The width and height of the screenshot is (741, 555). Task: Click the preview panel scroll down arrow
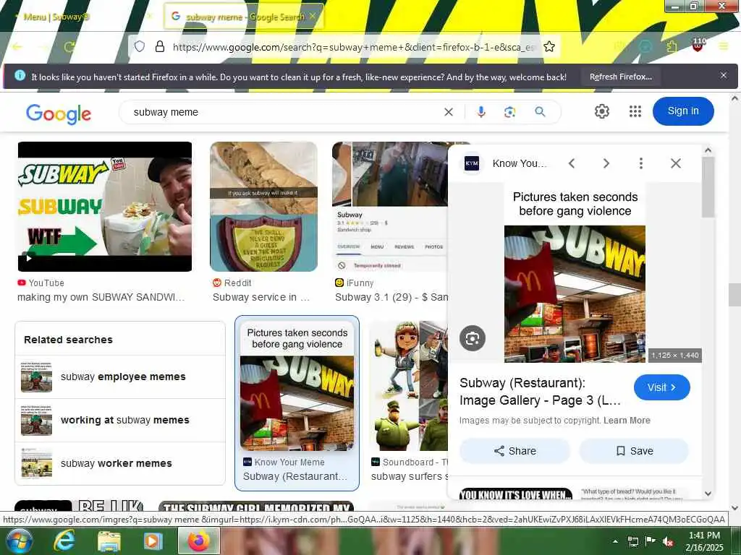tap(708, 493)
